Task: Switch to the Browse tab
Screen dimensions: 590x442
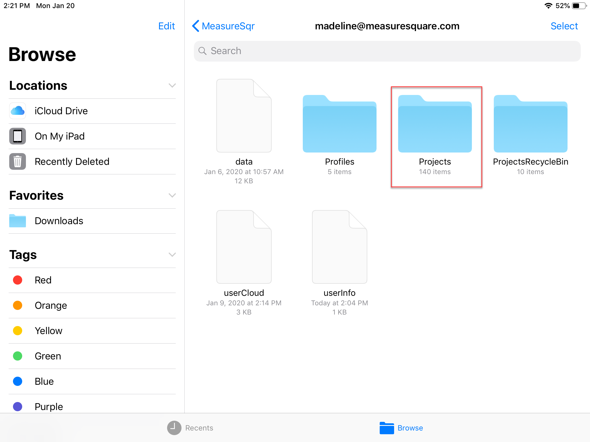Action: (401, 428)
